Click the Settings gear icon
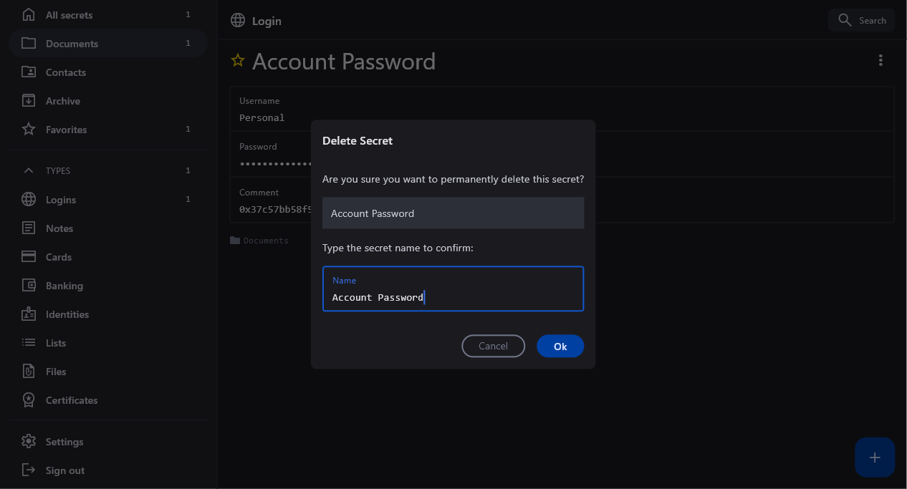 (x=29, y=442)
